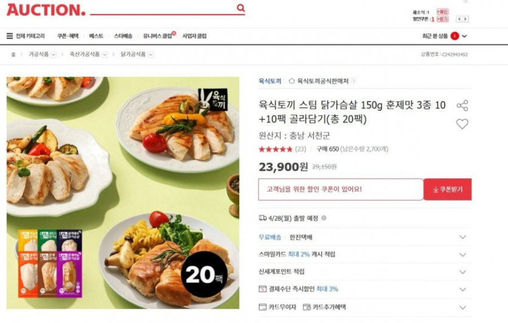
Task: Click the seller store house icon
Action: 291,81
